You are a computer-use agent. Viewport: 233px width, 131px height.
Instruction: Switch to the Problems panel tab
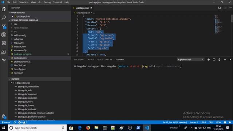[79, 60]
